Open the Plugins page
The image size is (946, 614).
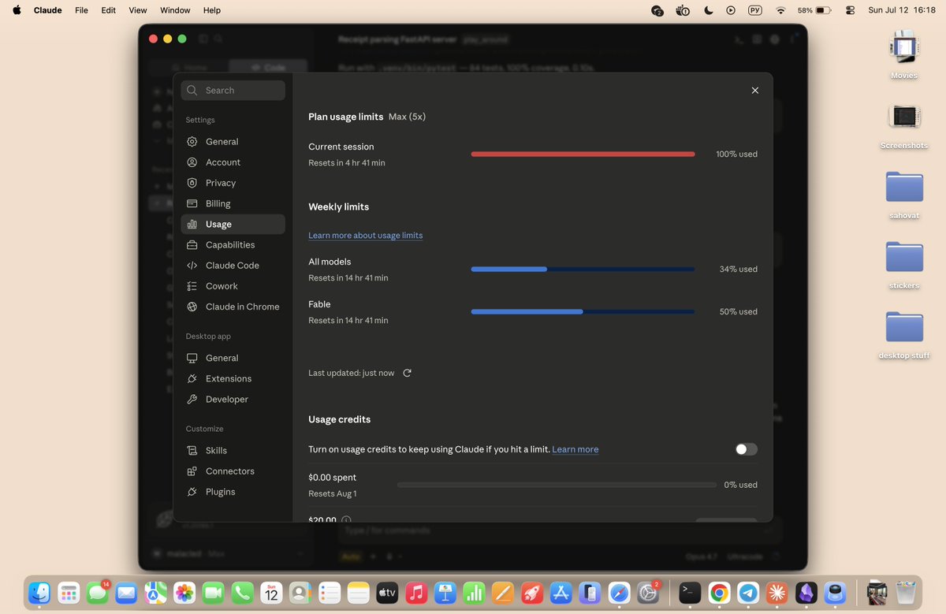click(233, 492)
